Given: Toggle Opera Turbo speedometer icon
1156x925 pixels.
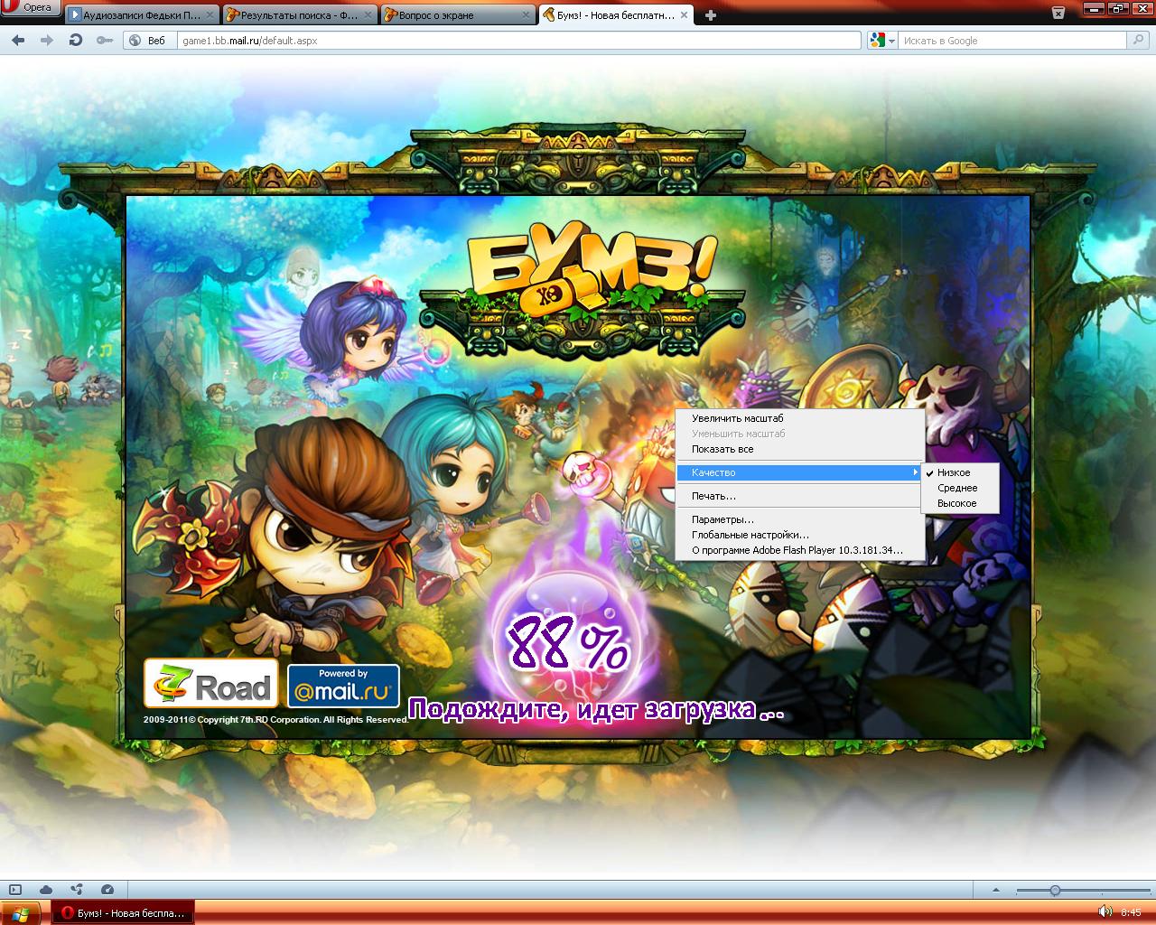Looking at the screenshot, I should click(107, 890).
